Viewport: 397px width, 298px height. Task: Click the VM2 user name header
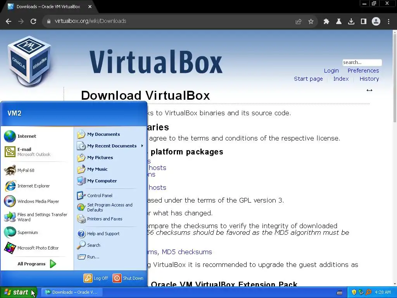tap(14, 113)
